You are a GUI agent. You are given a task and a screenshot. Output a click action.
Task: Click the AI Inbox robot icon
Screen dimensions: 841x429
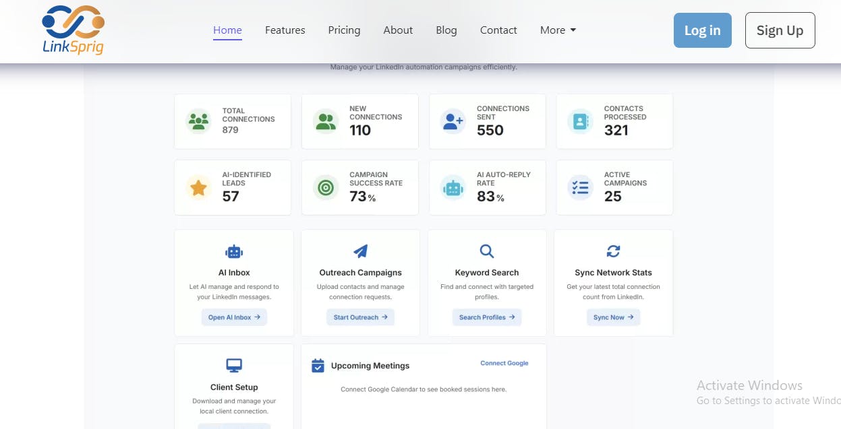click(234, 251)
